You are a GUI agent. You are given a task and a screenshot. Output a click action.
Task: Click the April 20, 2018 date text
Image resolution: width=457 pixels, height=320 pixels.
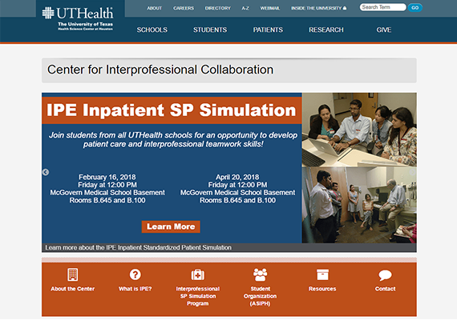[237, 177]
